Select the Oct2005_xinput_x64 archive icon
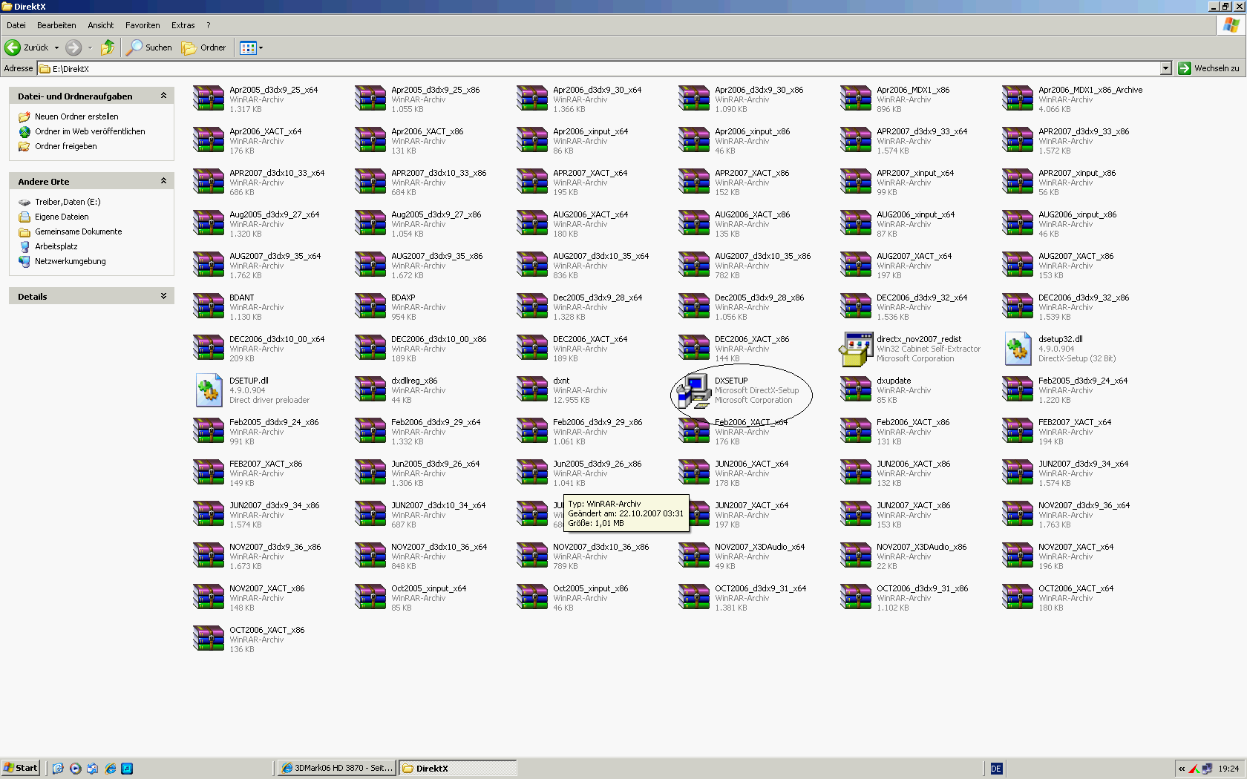1247x779 pixels. click(370, 597)
